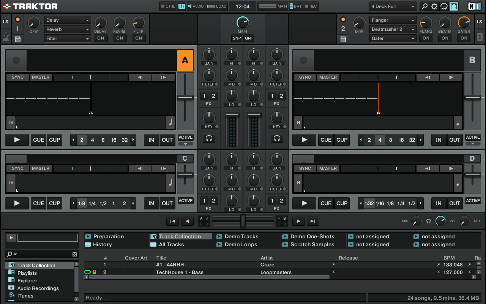The height and width of the screenshot is (304, 486).
Task: Toggle Deck B headphone cue button
Action: click(x=277, y=139)
